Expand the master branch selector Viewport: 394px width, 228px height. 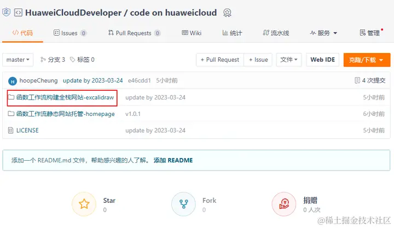tap(18, 60)
